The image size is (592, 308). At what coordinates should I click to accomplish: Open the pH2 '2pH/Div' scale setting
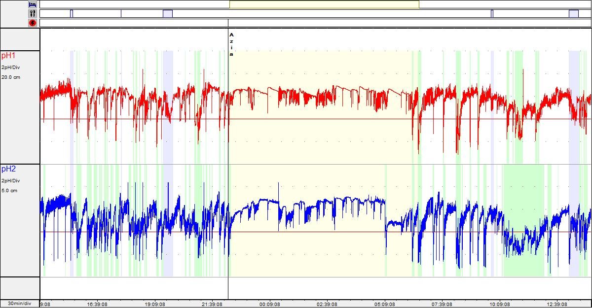(10, 180)
